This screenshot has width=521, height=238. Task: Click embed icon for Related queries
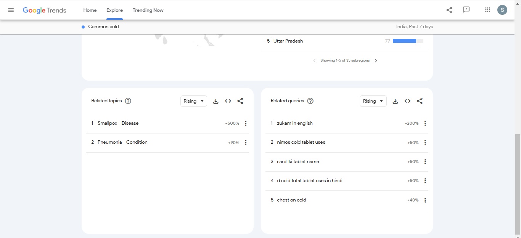tap(407, 101)
